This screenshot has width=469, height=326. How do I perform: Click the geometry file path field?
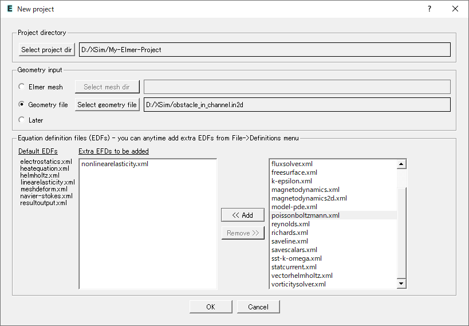[297, 104]
